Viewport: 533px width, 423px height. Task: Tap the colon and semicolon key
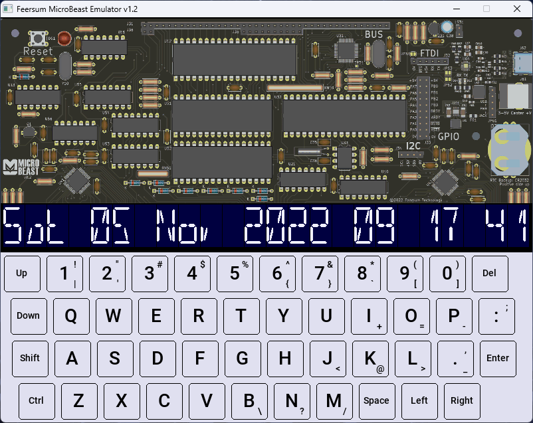(496, 316)
